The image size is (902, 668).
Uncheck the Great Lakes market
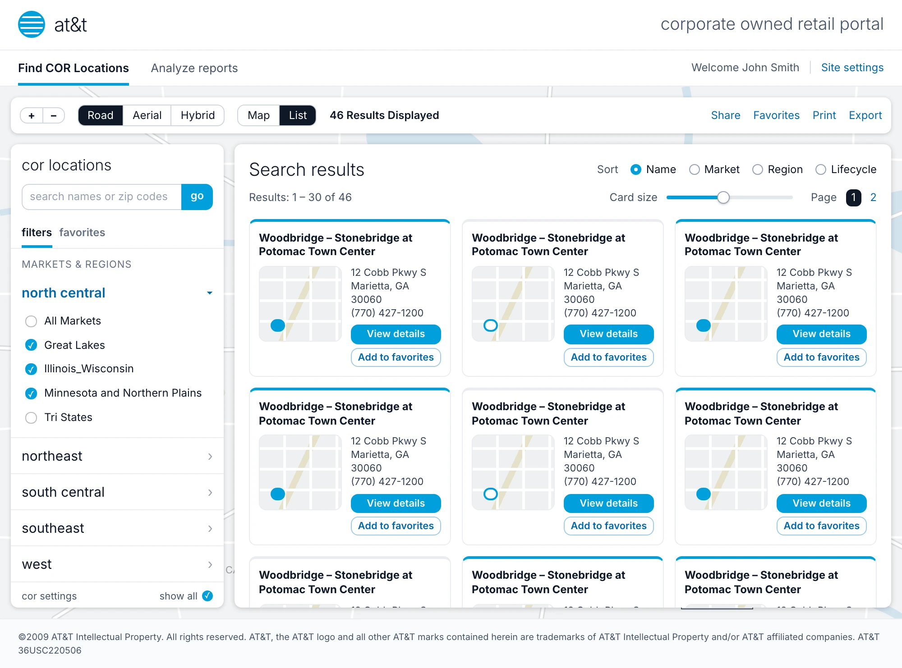click(x=31, y=345)
